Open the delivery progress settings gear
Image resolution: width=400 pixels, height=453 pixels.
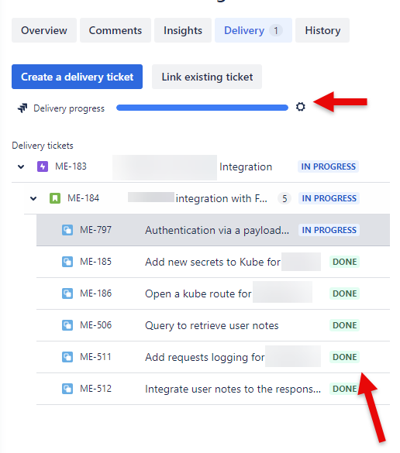[x=301, y=107]
